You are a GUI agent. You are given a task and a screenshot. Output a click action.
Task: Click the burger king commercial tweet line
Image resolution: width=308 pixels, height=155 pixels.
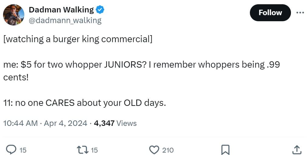point(78,39)
